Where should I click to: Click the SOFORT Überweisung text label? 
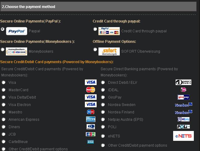pyautogui.click(x=140, y=51)
